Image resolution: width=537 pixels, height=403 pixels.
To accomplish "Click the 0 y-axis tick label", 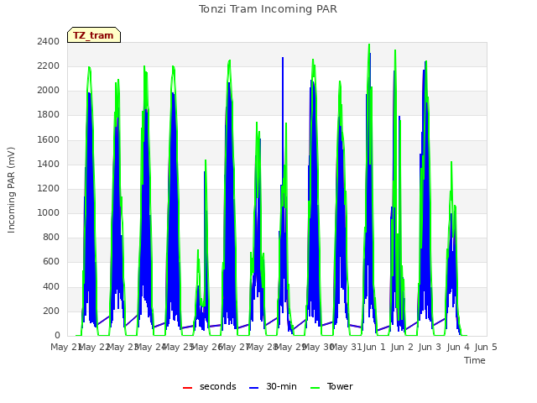I will [x=57, y=336].
